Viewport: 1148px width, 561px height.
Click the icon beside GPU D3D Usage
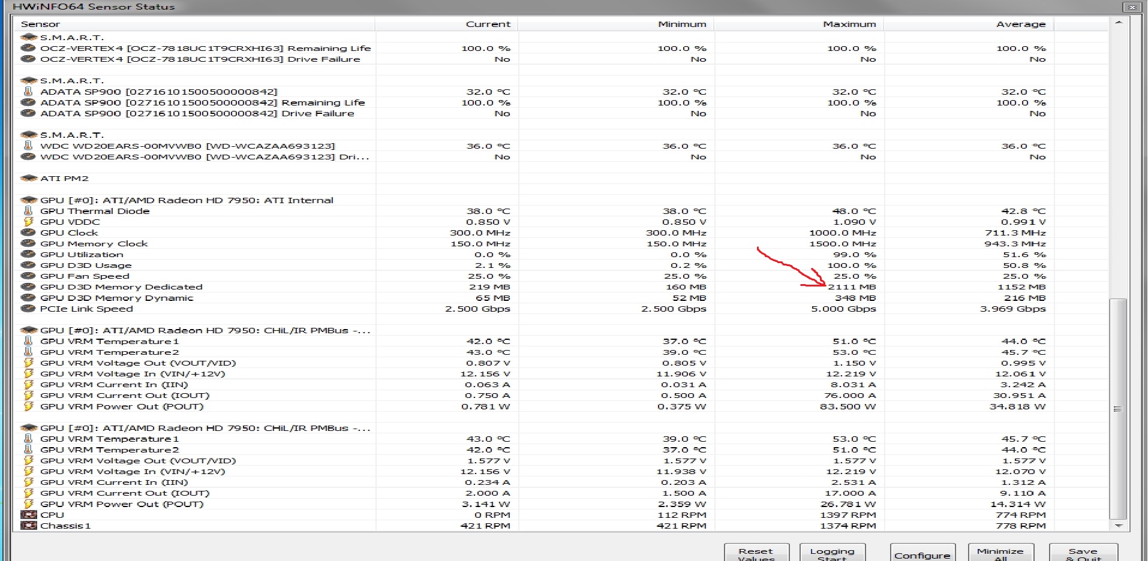(x=28, y=265)
